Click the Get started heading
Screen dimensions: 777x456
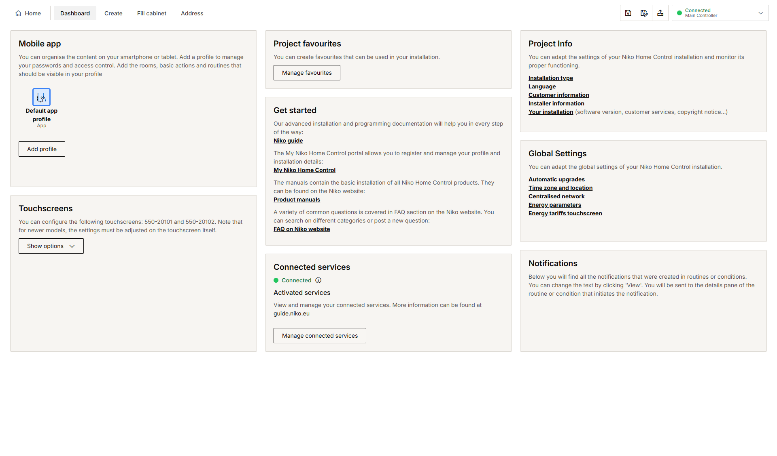click(x=295, y=110)
